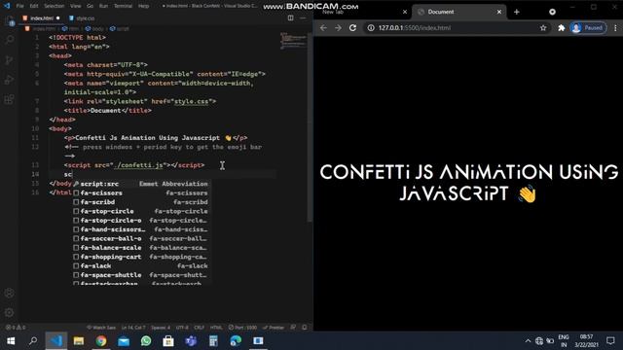Select fa-balance-scale autocomplete suggestion

[141, 248]
